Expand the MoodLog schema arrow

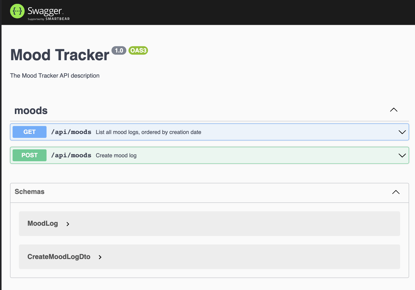(x=68, y=224)
